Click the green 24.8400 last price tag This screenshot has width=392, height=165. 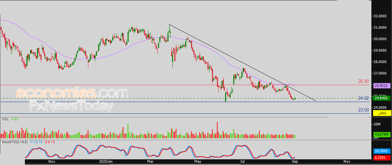click(382, 98)
